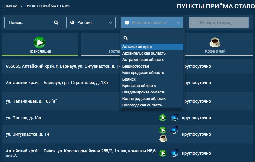Select Астраханская область from region list
Screen dimensions: 255x162
coord(152,60)
